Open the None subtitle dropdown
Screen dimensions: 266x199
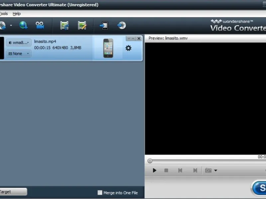(x=19, y=53)
